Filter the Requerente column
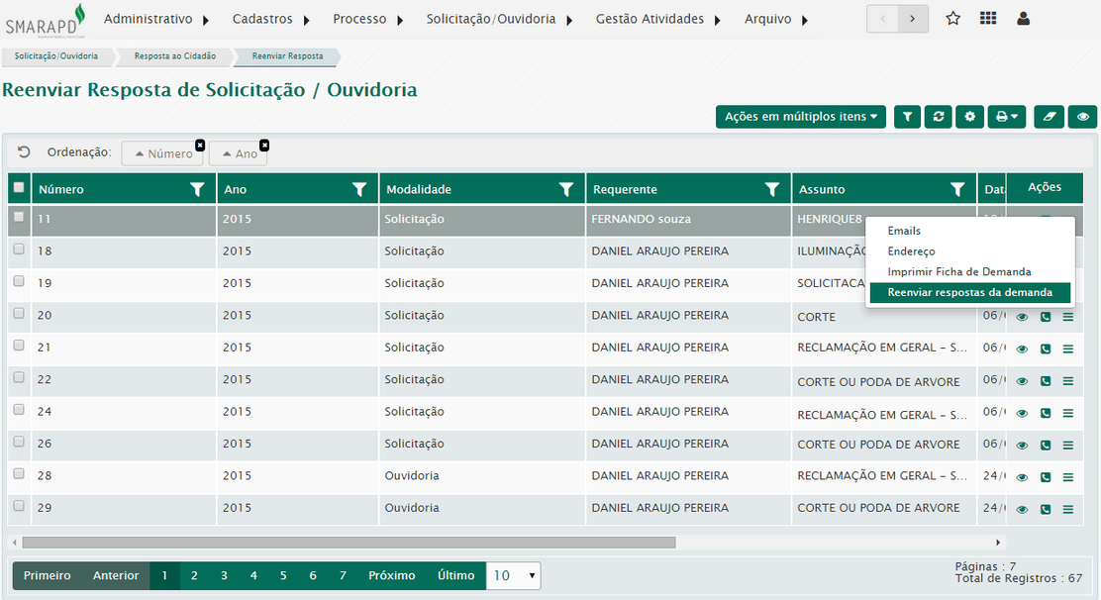The width and height of the screenshot is (1101, 600). tap(772, 189)
